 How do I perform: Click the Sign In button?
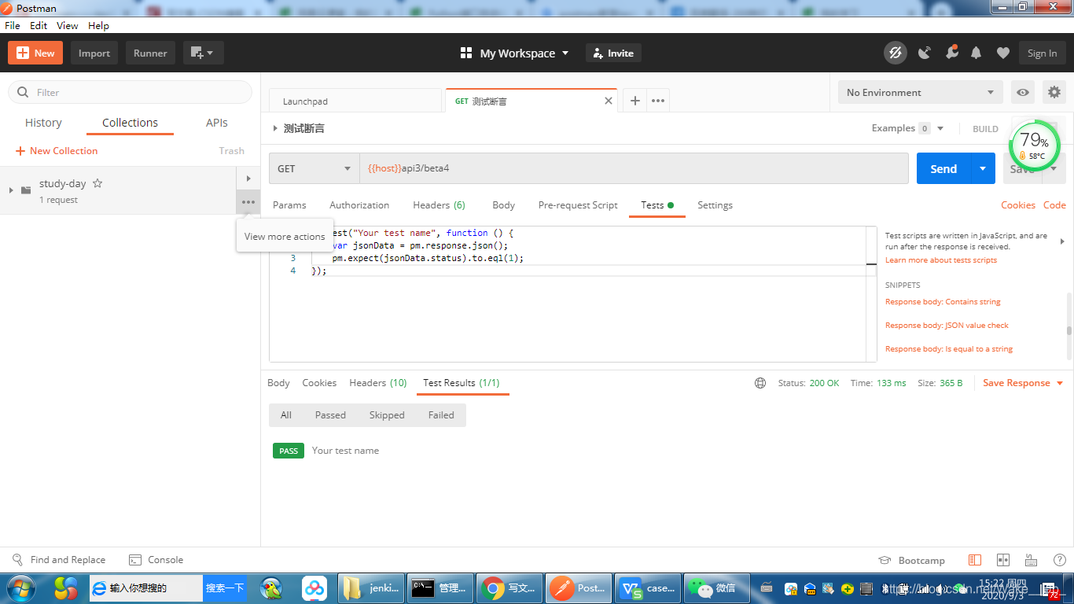(x=1043, y=53)
